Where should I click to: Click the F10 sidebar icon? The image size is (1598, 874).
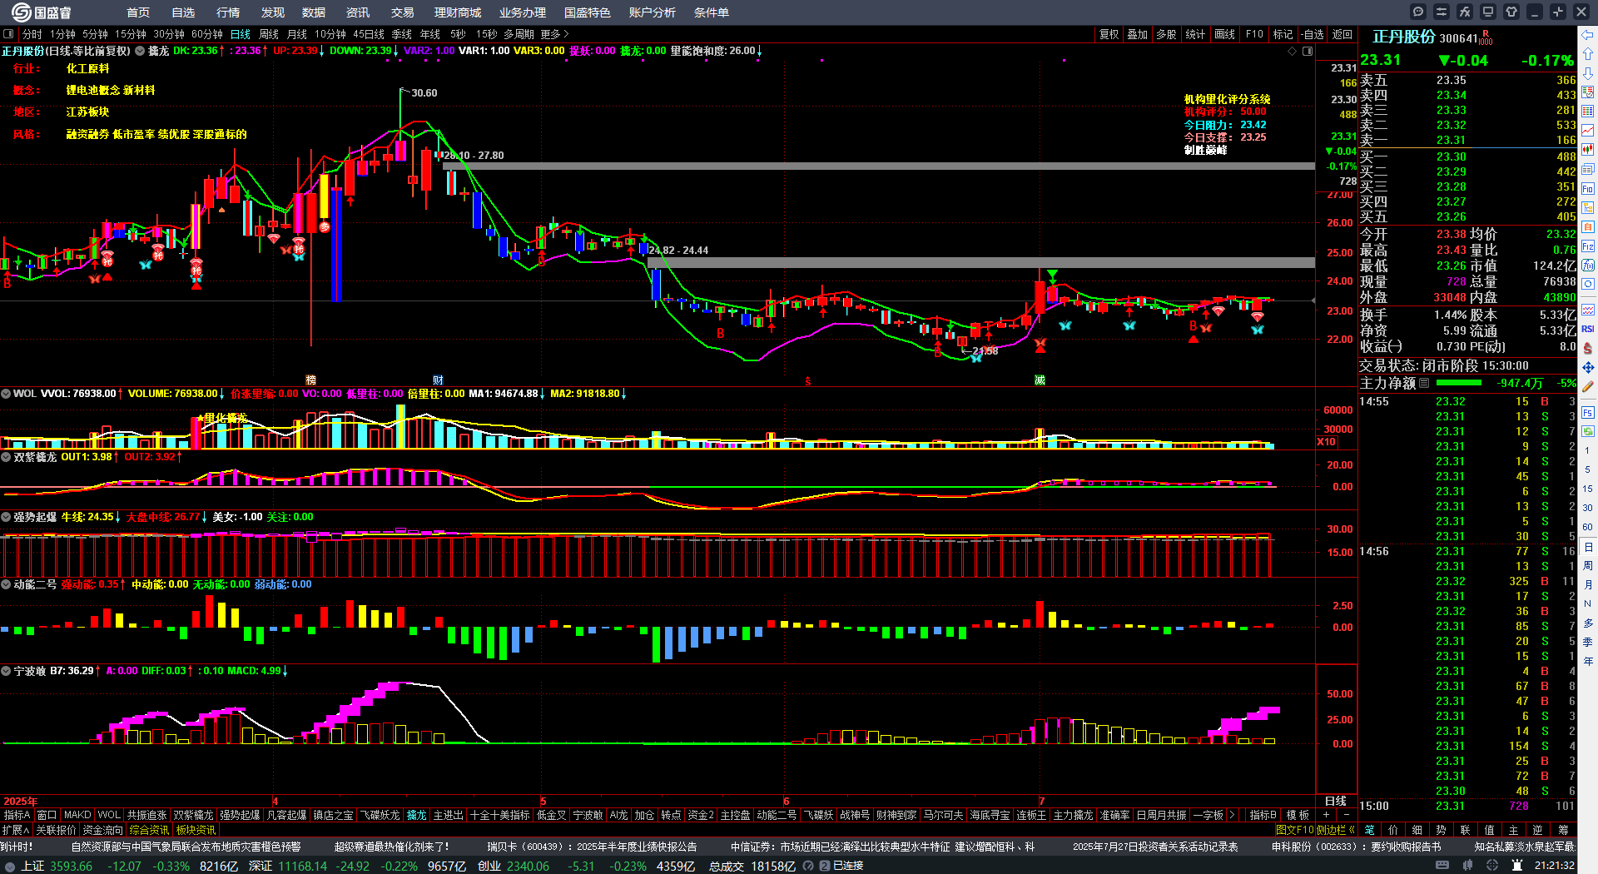(1588, 188)
